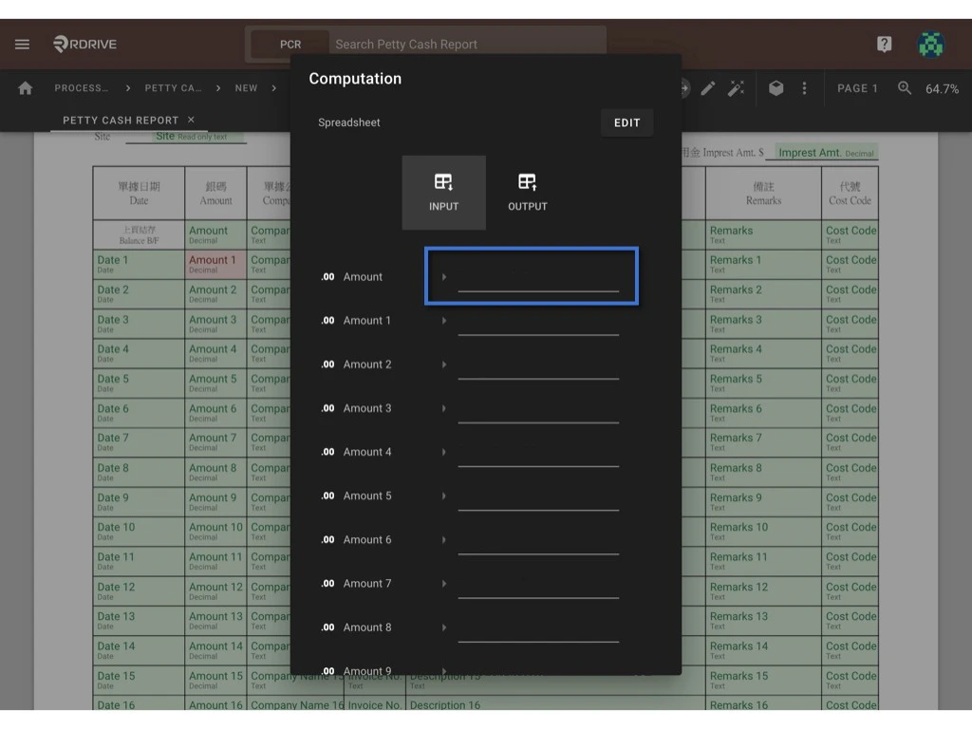Open the PETTY CA breadcrumb menu item

coord(173,87)
